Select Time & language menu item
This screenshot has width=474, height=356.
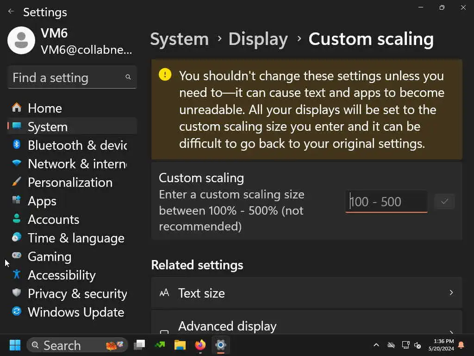point(76,238)
